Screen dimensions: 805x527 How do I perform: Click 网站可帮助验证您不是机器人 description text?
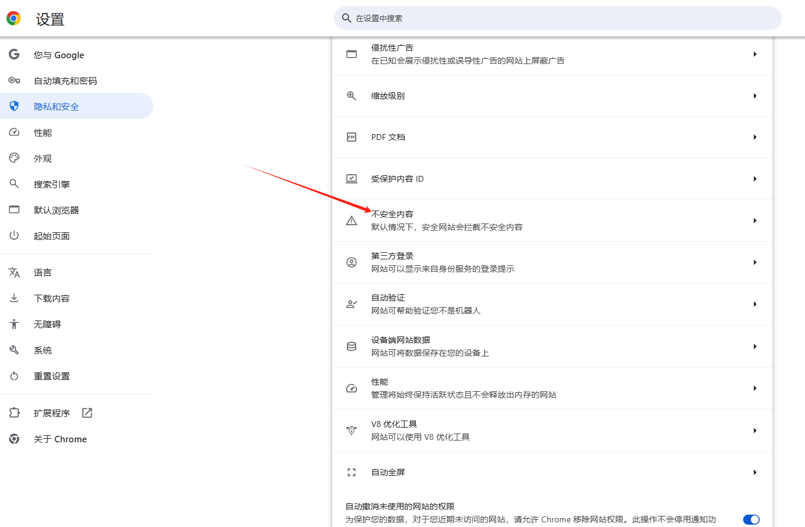tap(426, 311)
